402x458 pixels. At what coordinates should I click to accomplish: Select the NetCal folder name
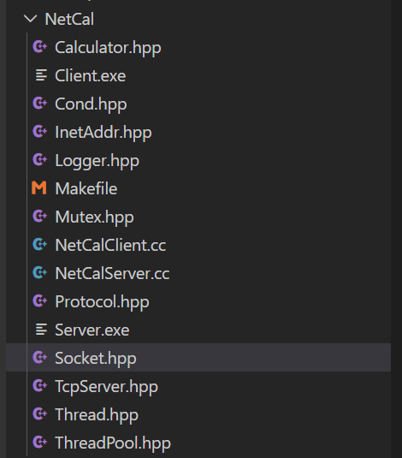(x=69, y=20)
